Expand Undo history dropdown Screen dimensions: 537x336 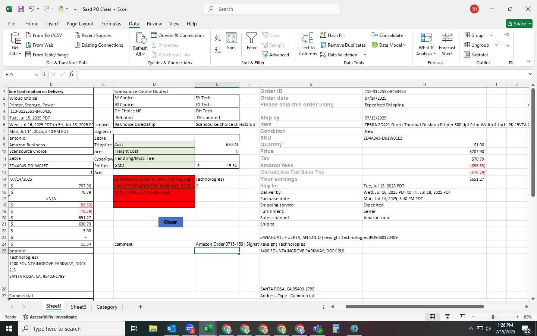(38, 9)
